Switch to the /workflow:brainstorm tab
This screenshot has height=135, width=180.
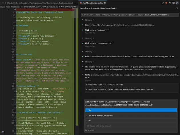coord(93,3)
